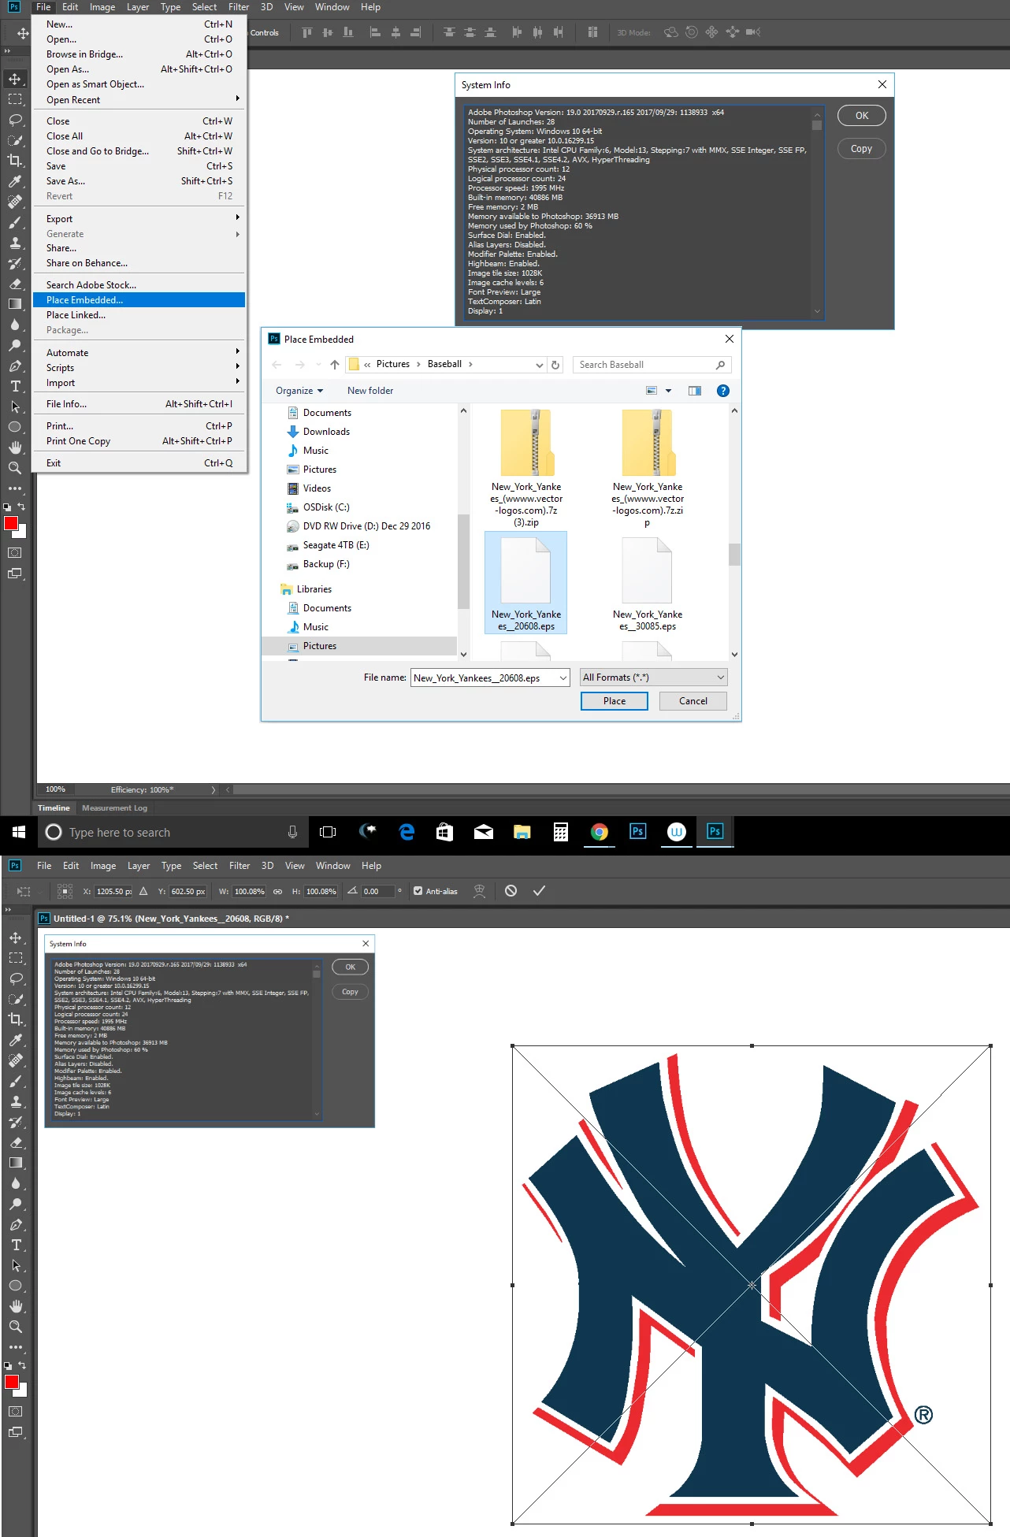Open Edit Toolbar dots in lower toolbar
1010x1537 pixels.
point(15,1347)
